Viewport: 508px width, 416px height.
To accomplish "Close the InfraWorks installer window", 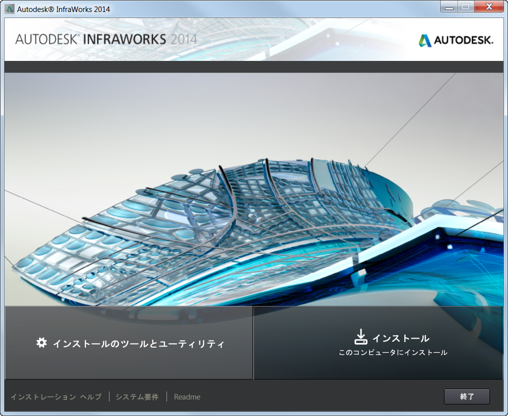I will (489, 7).
